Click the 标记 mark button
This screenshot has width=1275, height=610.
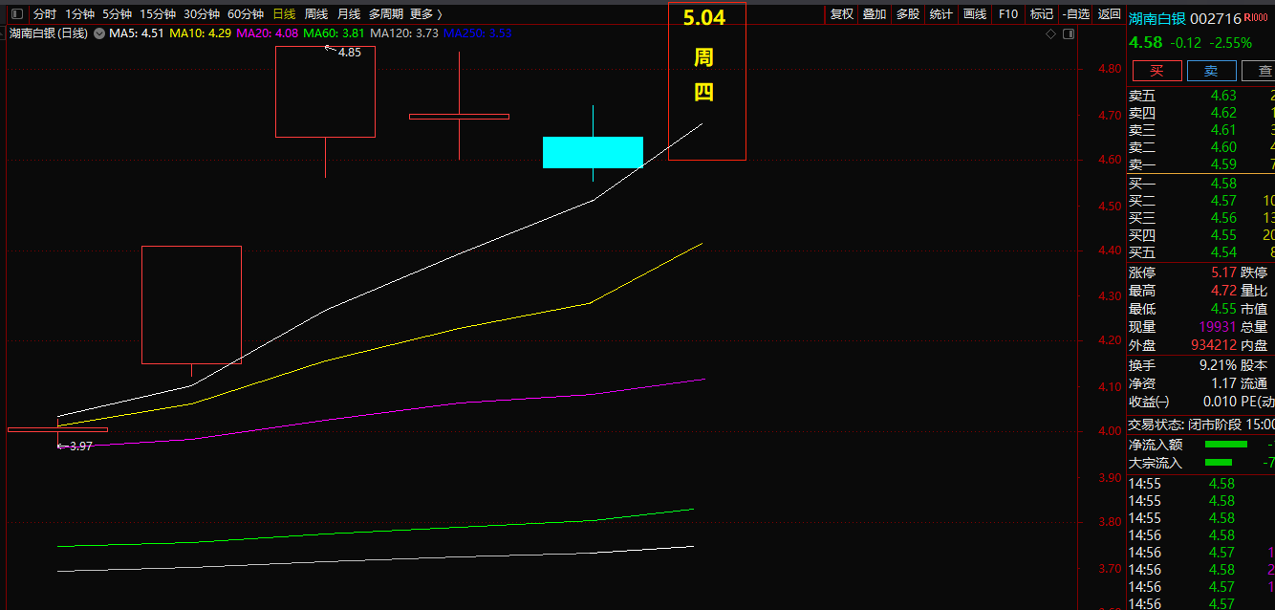point(1042,14)
